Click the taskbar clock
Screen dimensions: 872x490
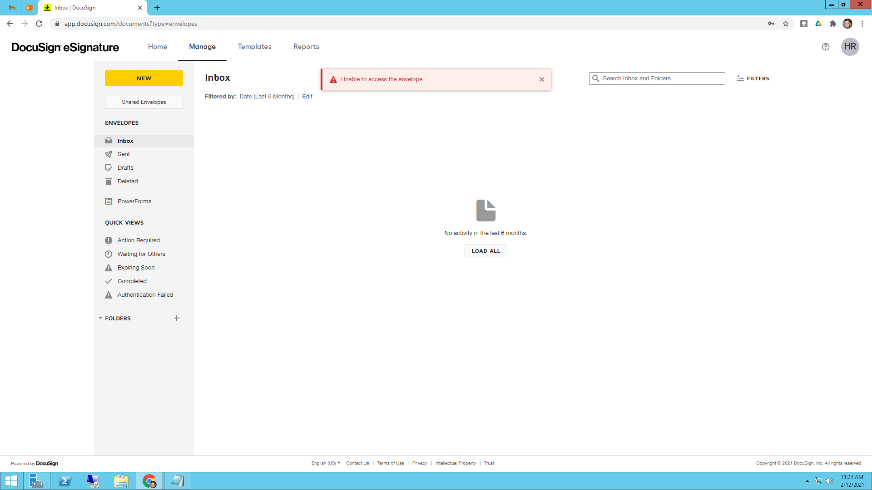(x=852, y=481)
